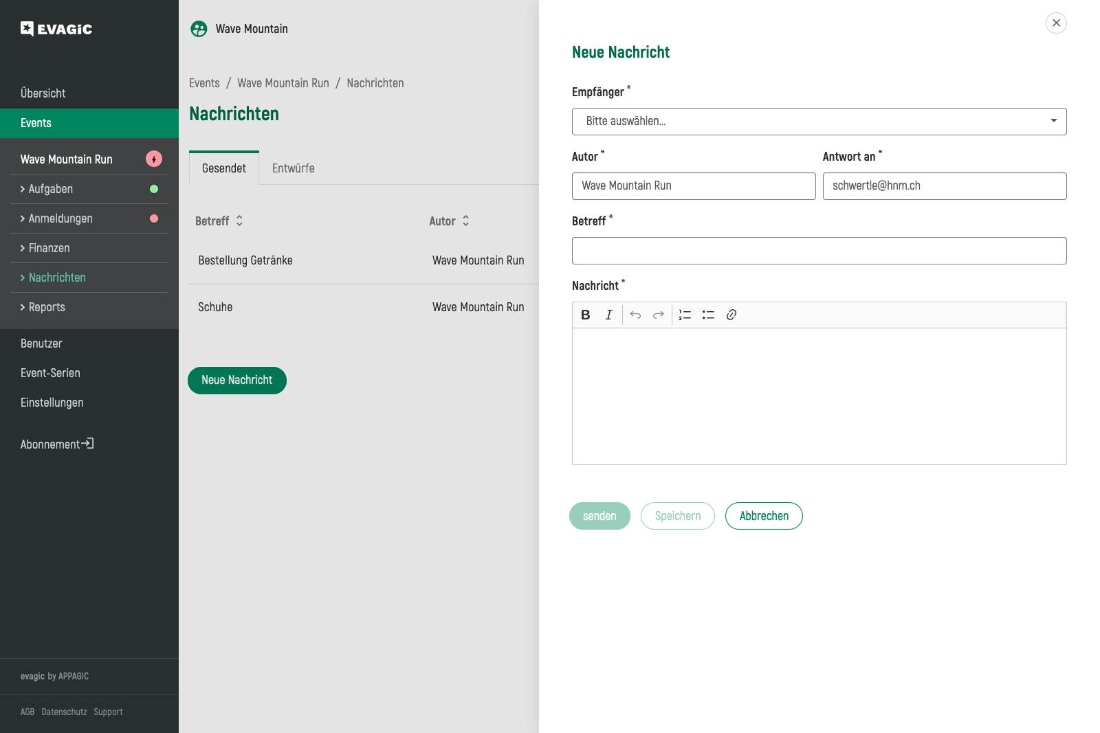This screenshot has width=1100, height=733.
Task: Toggle italic text formatting
Action: pyautogui.click(x=608, y=315)
